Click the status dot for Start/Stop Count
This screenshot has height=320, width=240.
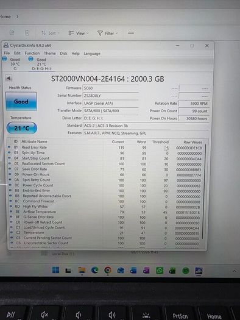point(10,158)
